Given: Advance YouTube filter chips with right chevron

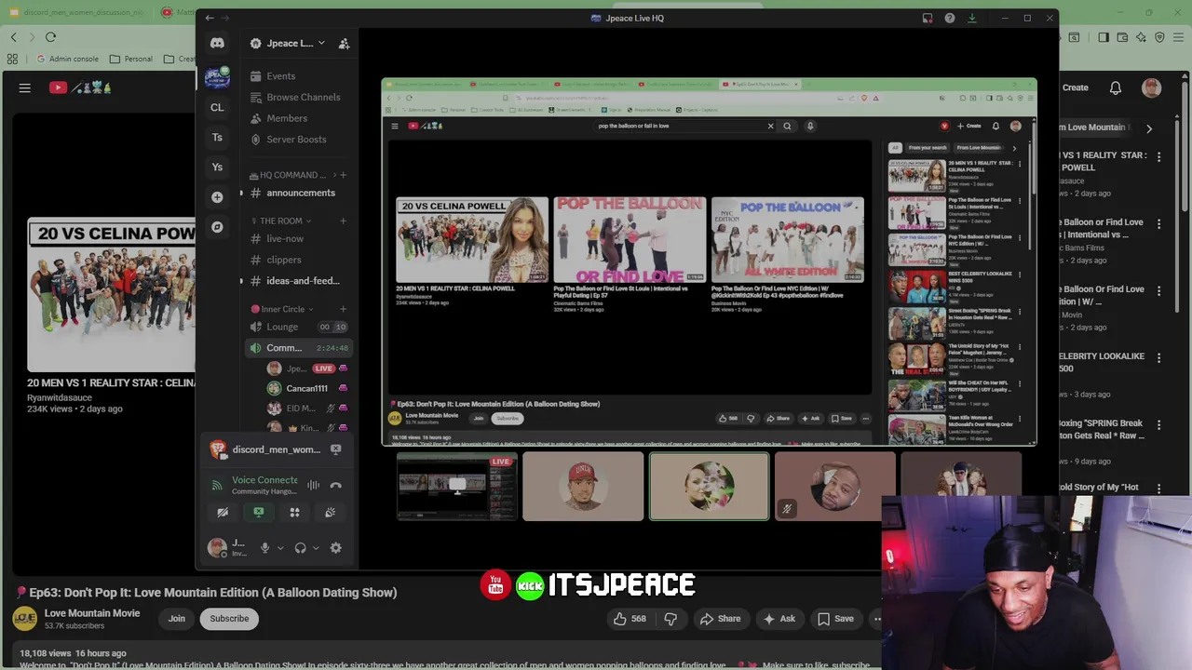Looking at the screenshot, I should (x=1149, y=128).
